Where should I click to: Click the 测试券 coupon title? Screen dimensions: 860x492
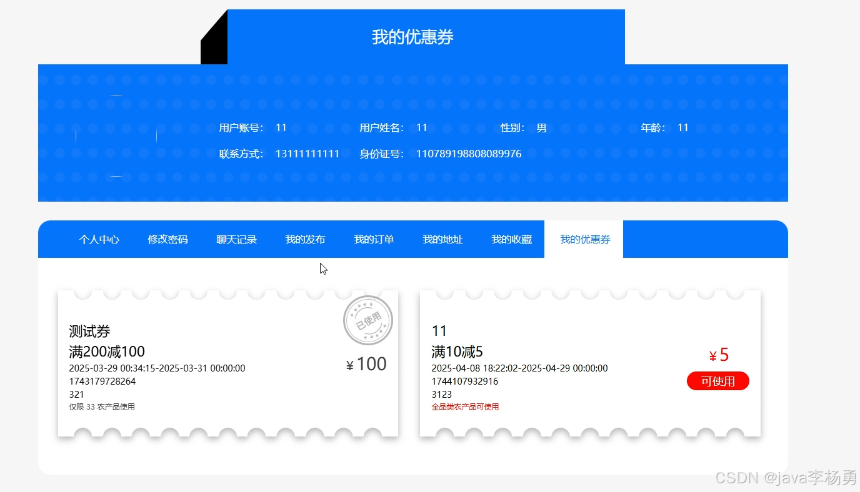[89, 332]
